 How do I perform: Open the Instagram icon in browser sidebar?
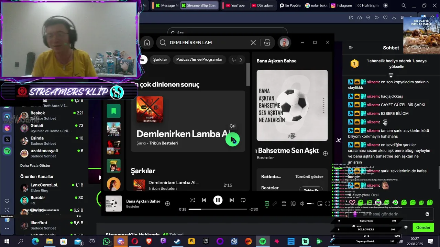[x=7, y=128]
